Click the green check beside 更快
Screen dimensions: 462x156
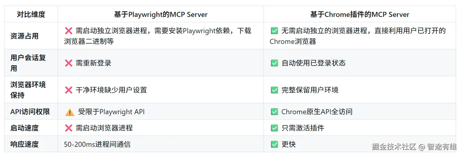coord(274,144)
